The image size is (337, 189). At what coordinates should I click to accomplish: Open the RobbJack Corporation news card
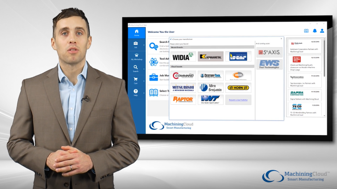[305, 46]
